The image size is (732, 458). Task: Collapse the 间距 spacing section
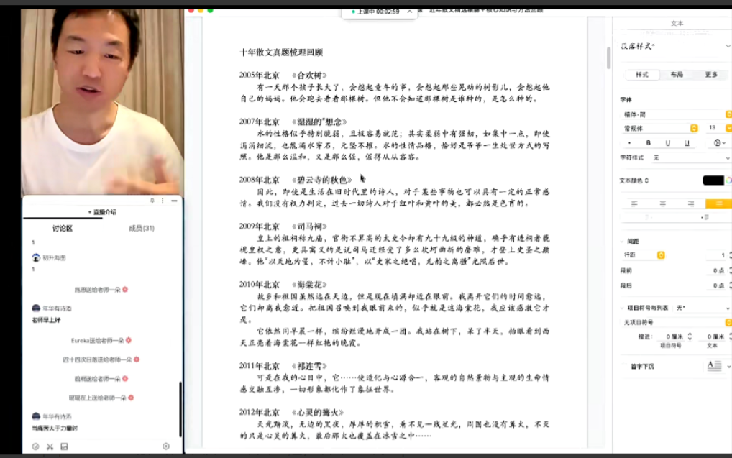[623, 242]
